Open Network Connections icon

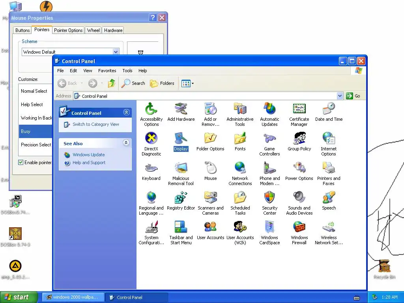240,174
